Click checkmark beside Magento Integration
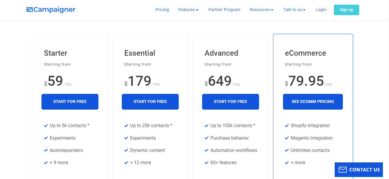Viewport: 389px width, 179px height. (287, 138)
